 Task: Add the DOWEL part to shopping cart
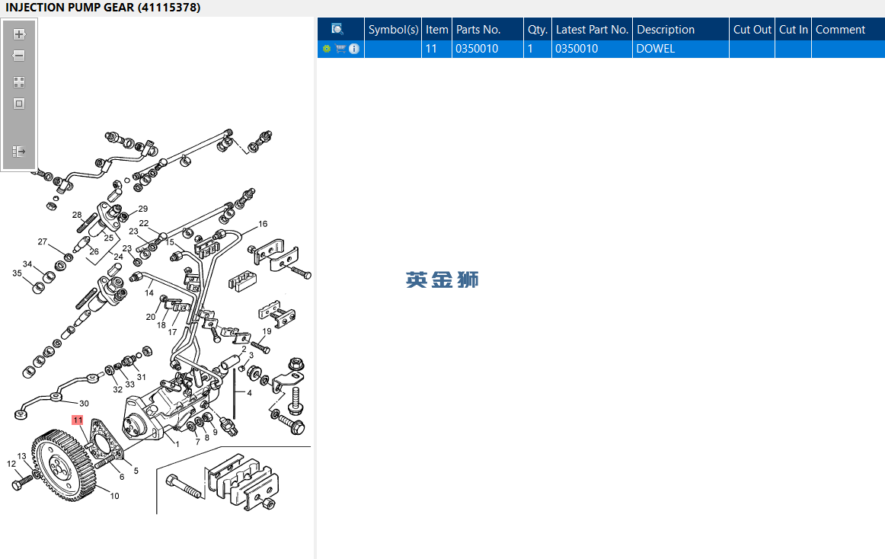tap(340, 50)
